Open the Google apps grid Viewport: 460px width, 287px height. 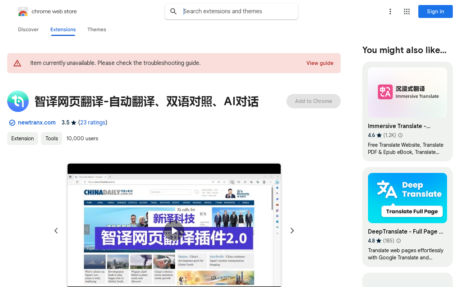pos(407,11)
